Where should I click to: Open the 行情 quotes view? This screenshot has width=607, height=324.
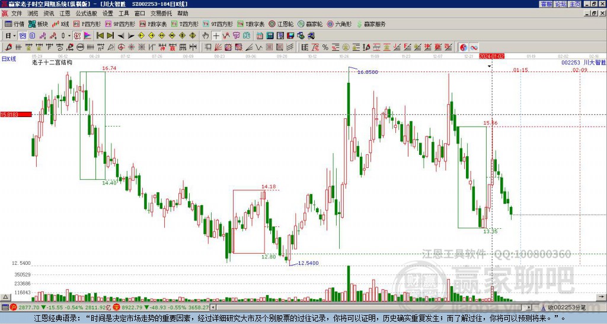pos(15,24)
